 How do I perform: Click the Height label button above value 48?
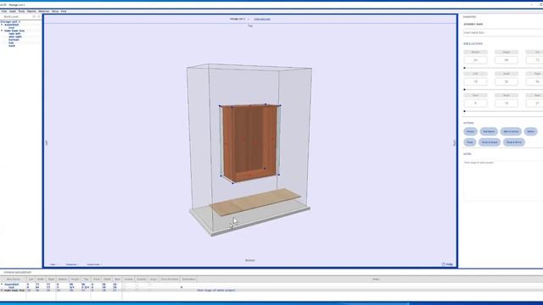click(506, 53)
